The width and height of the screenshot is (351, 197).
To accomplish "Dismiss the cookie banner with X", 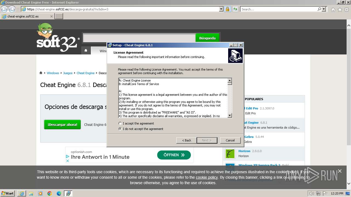I will 340,171.
